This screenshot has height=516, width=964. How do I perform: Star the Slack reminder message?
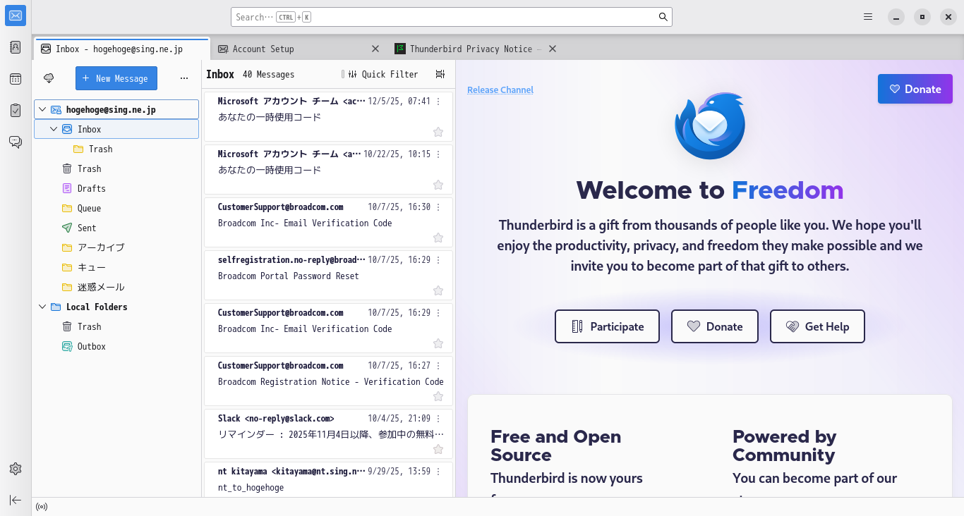pos(438,449)
